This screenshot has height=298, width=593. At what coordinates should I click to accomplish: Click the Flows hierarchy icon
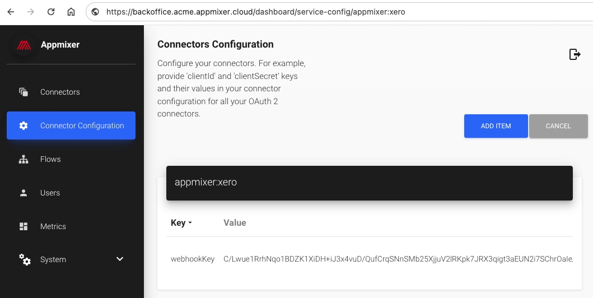pyautogui.click(x=24, y=159)
